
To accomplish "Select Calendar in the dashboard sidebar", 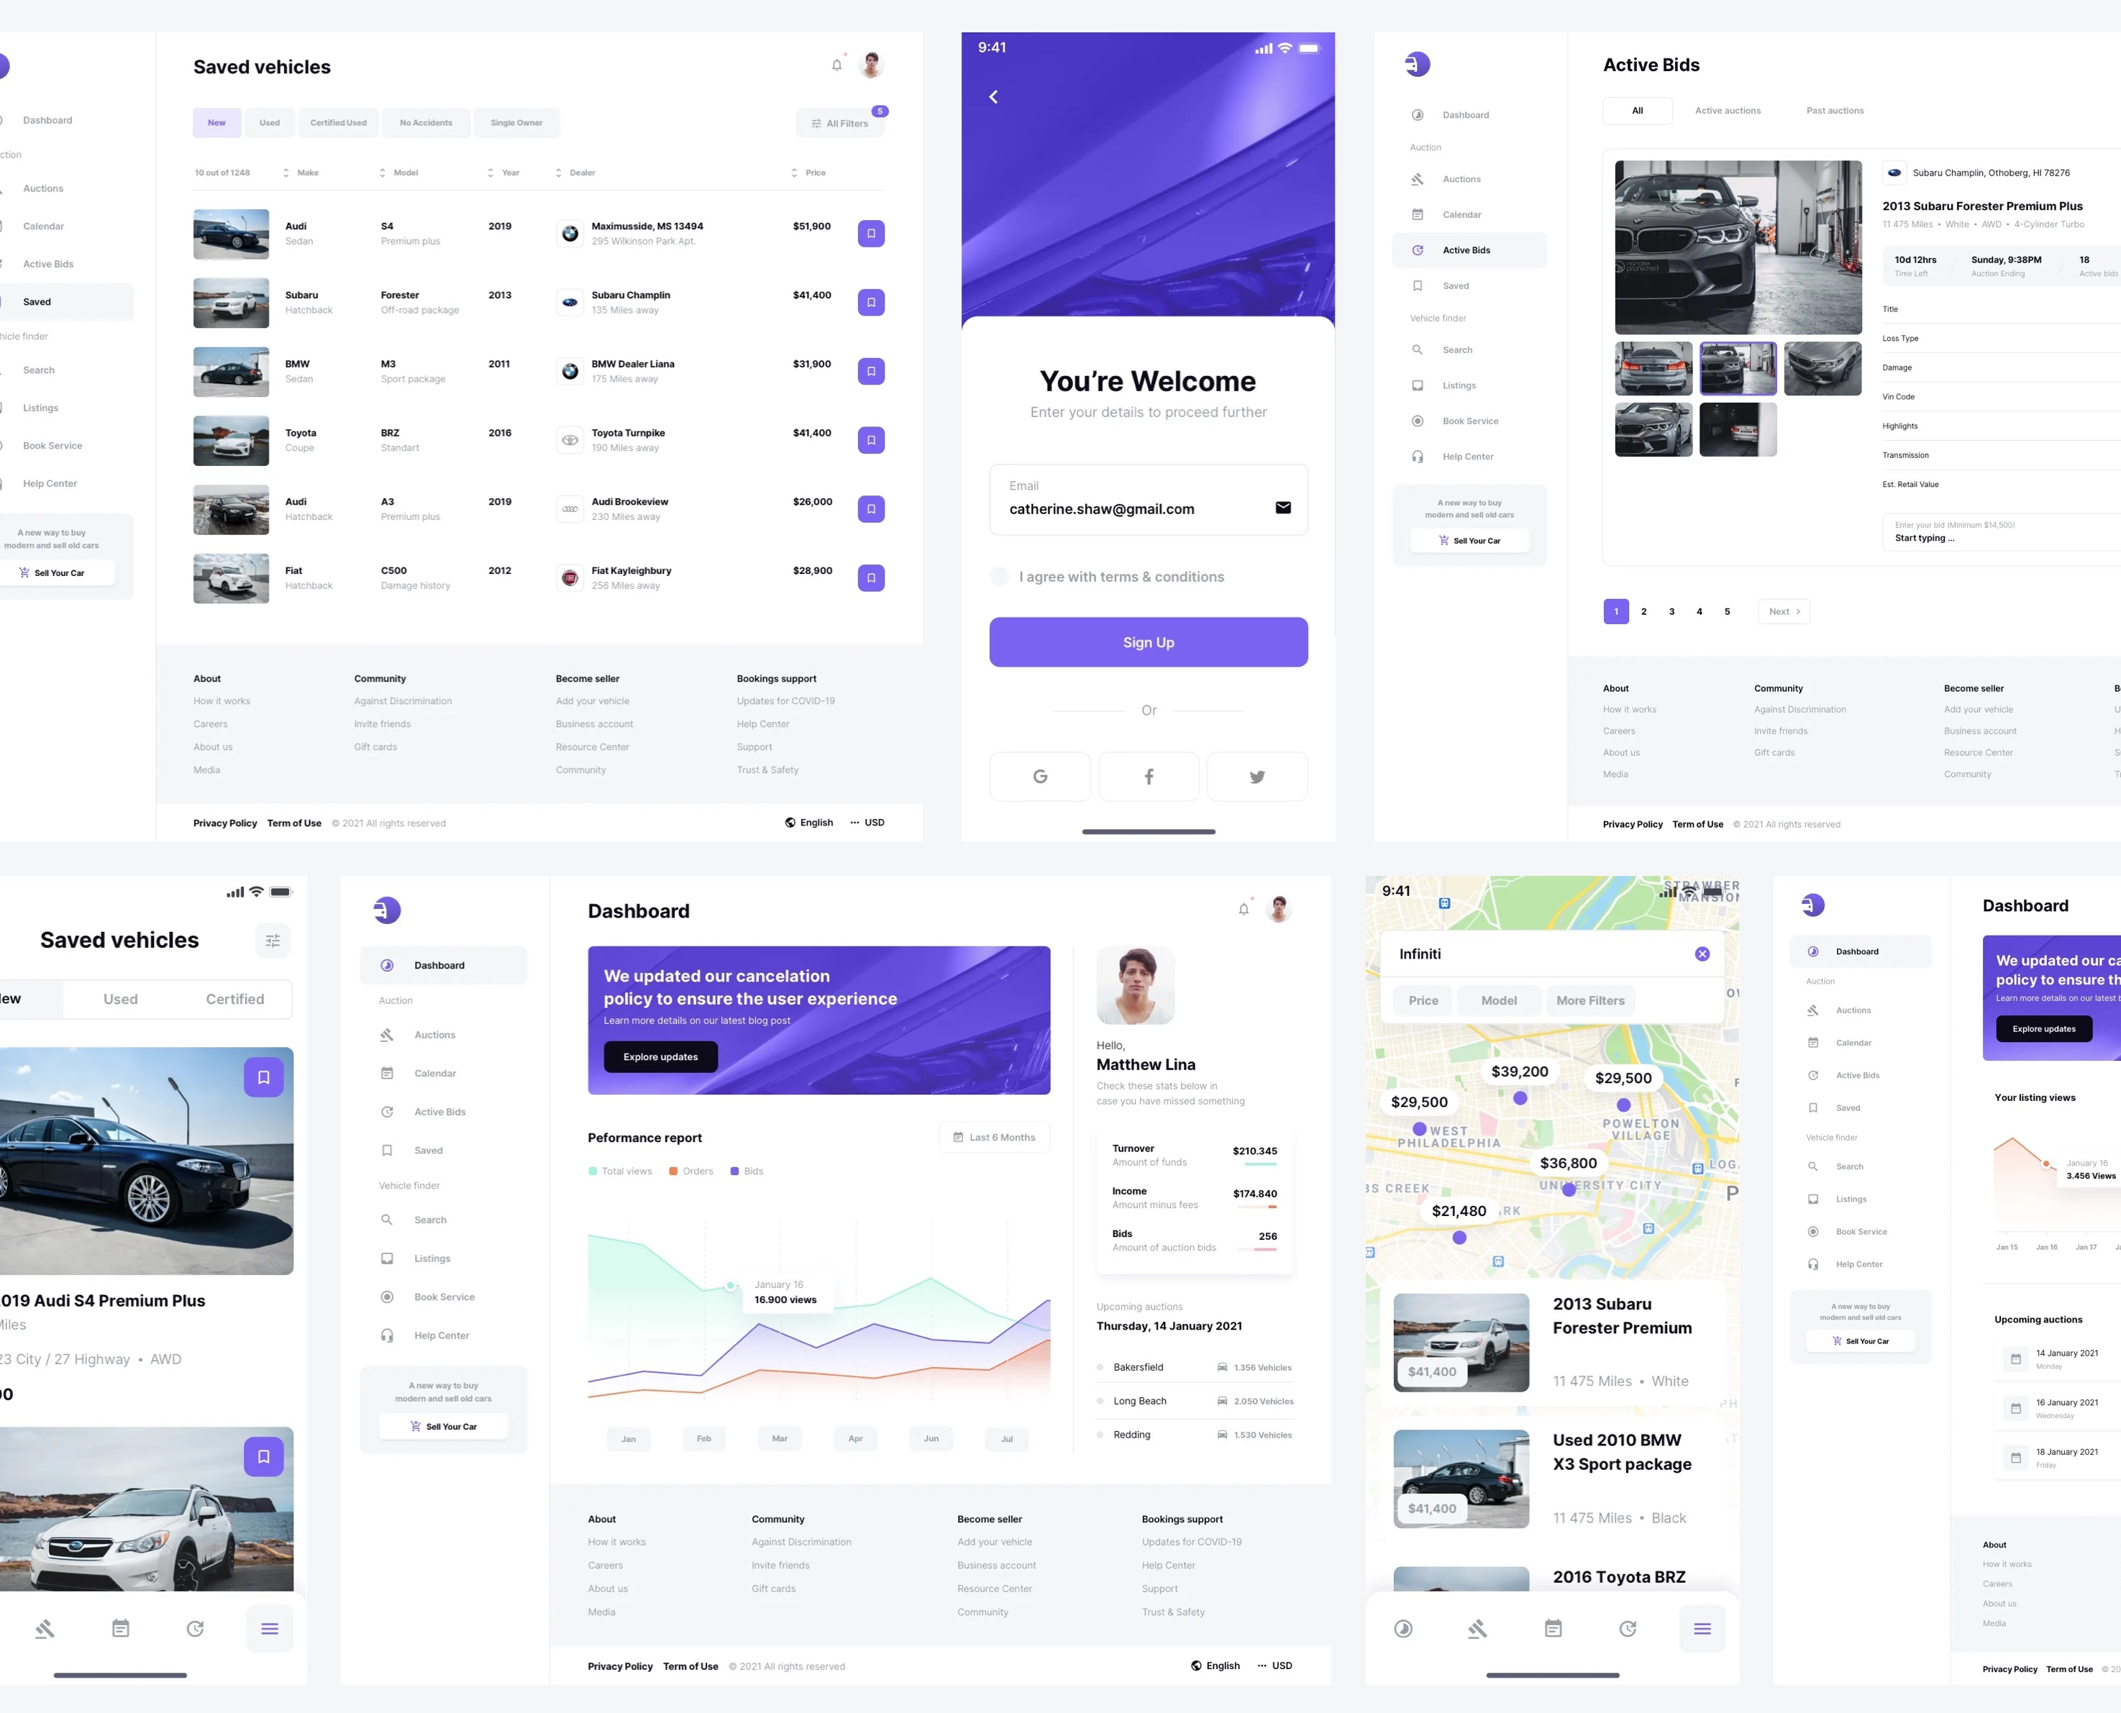I will pos(434,1072).
